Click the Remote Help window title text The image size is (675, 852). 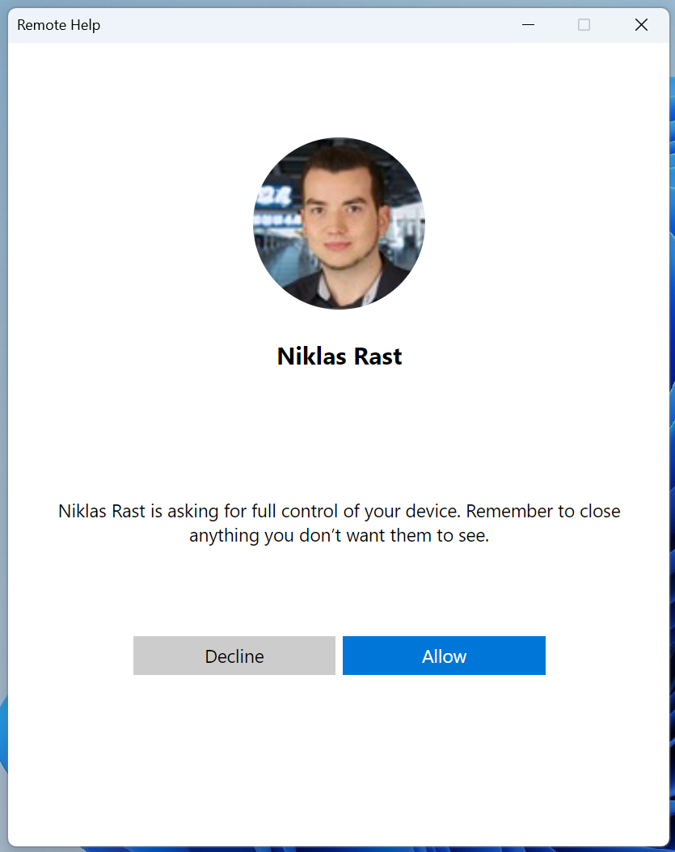pos(59,25)
